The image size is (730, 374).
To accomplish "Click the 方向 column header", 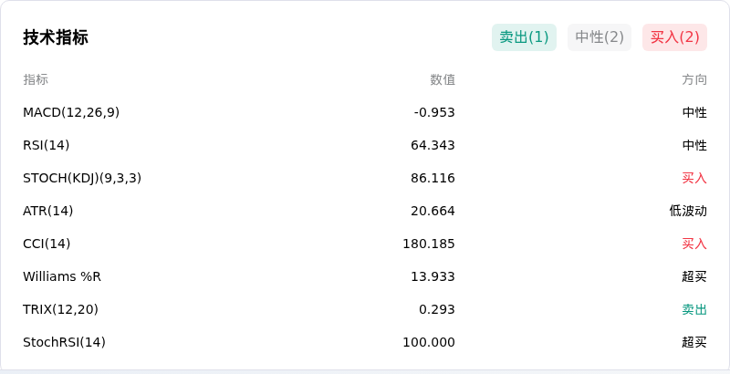I will point(694,79).
